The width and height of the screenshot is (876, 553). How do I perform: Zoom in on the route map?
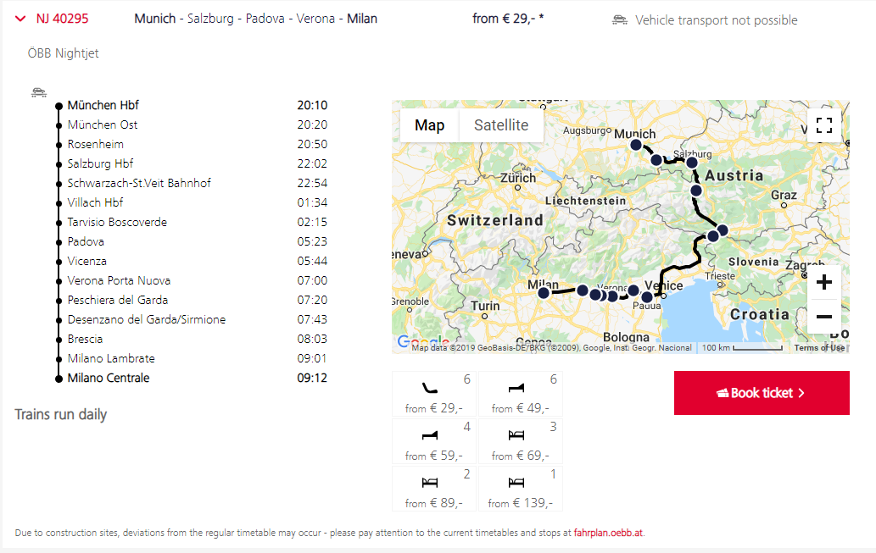[824, 282]
